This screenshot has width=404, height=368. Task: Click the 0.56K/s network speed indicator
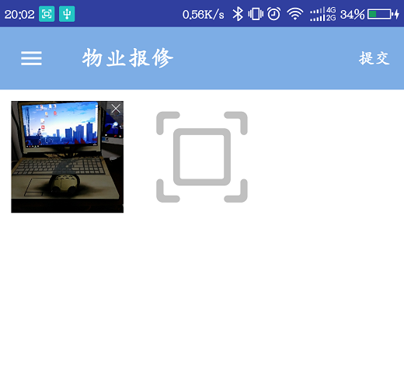pos(204,15)
